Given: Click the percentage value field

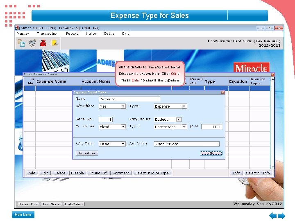Looking at the screenshot, I should point(212,126).
